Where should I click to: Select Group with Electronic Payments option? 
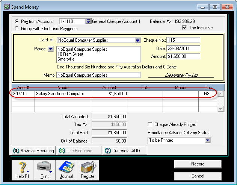pyautogui.click(x=16, y=28)
